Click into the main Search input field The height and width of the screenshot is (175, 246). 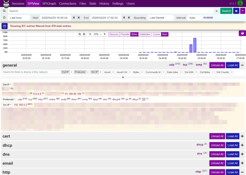(x=111, y=11)
